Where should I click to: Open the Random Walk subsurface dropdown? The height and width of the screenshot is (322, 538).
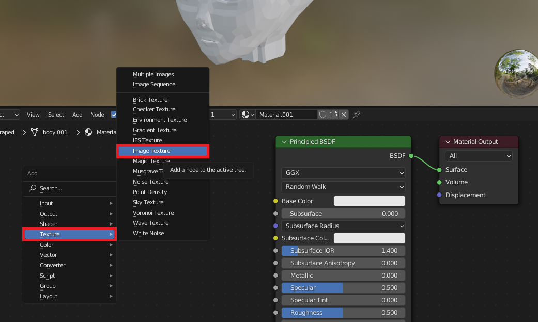343,187
